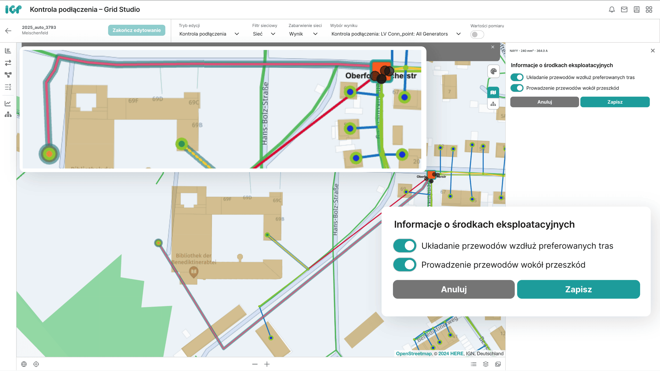Image resolution: width=660 pixels, height=371 pixels.
Task: Toggle Prowadzenie przewodów wokół przeszkód switch
Action: point(517,88)
